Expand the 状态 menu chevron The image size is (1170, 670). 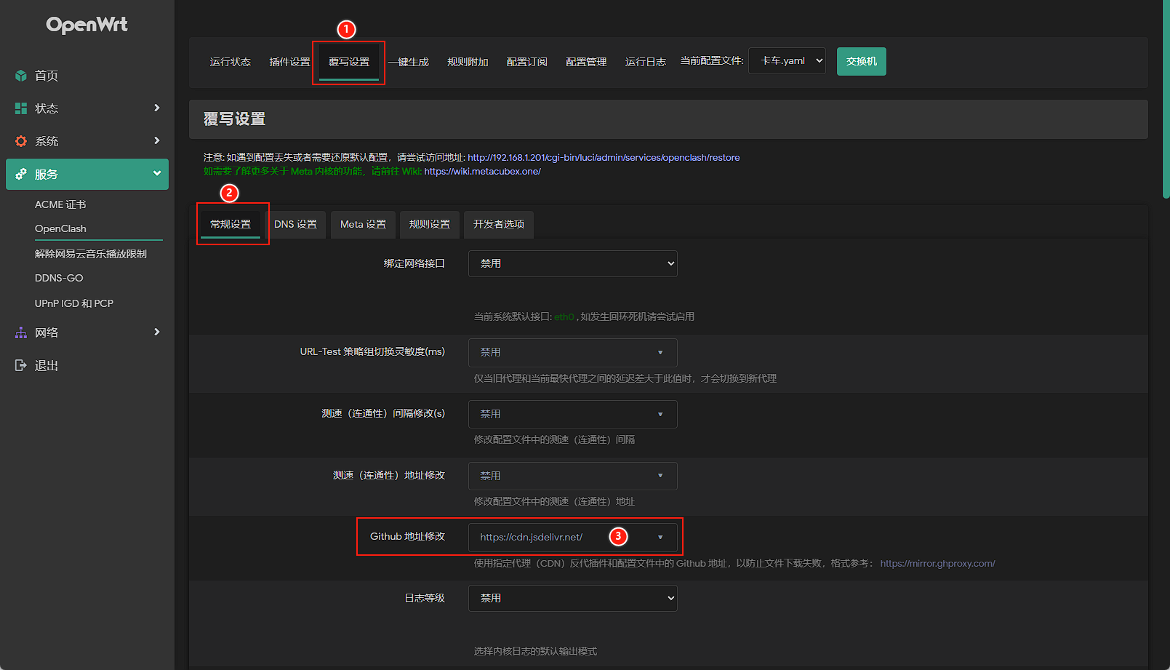click(x=156, y=108)
